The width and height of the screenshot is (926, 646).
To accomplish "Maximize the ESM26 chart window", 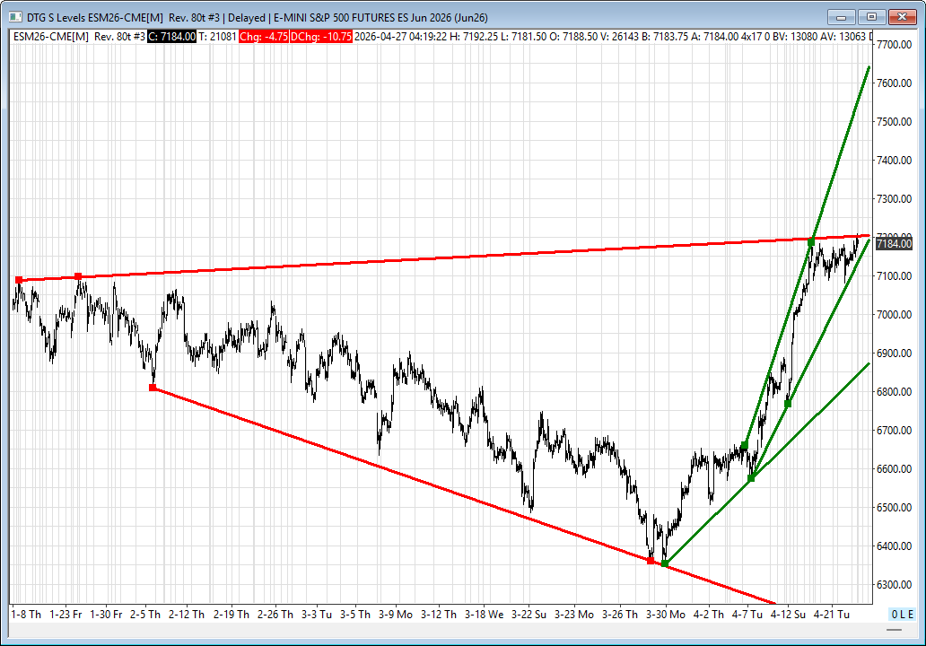I will 870,16.
